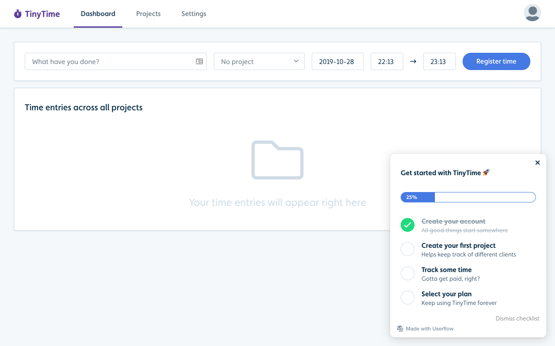This screenshot has width=555, height=346.
Task: Switch to the Dashboard tab
Action: pyautogui.click(x=98, y=14)
